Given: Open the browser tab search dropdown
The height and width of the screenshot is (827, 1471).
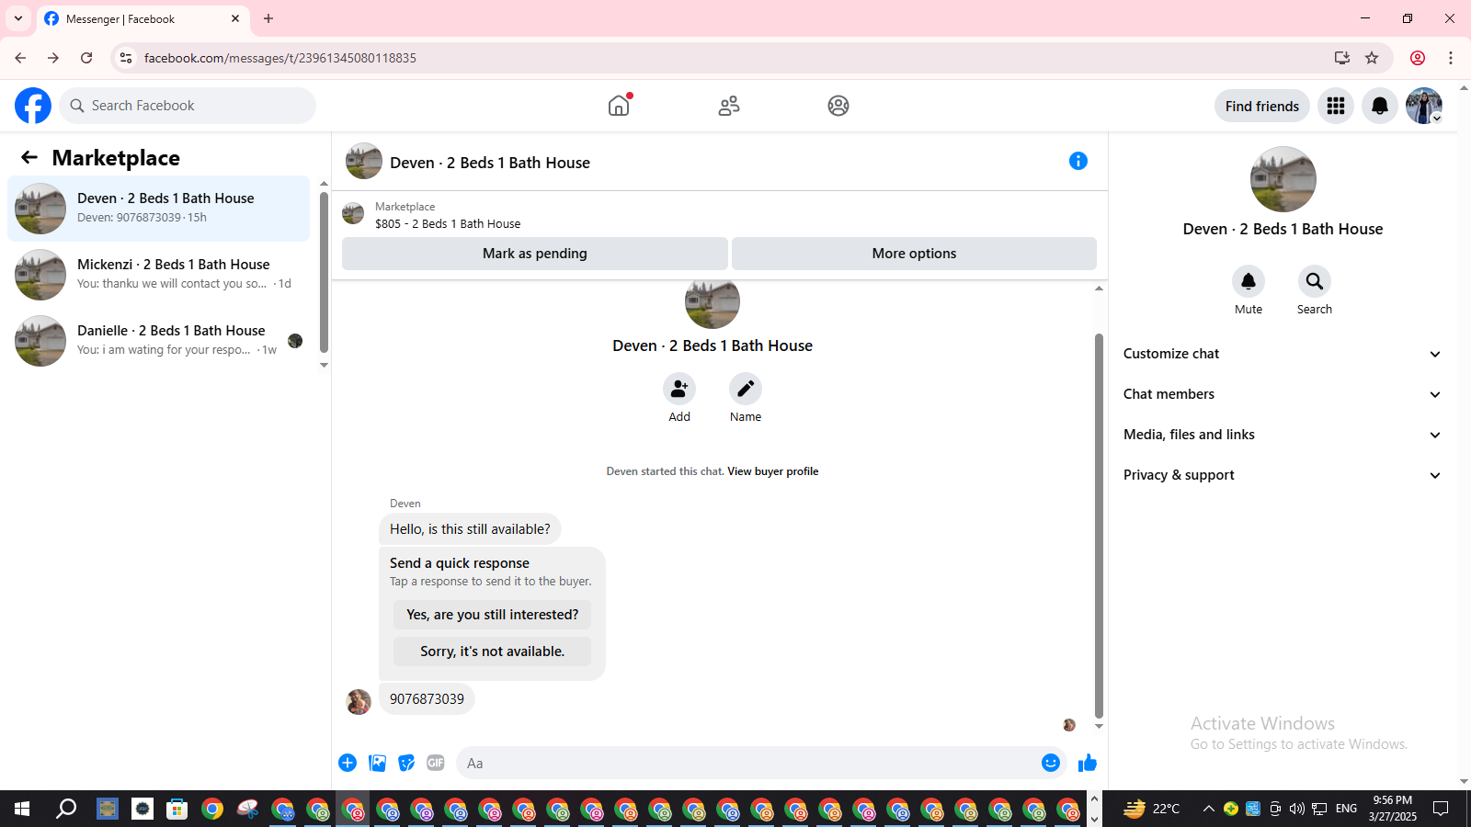Looking at the screenshot, I should pos(18,18).
